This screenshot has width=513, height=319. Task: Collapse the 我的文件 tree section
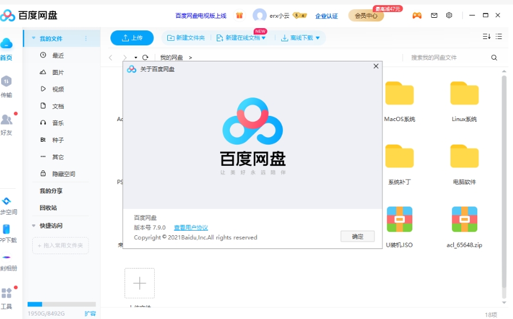(x=33, y=38)
